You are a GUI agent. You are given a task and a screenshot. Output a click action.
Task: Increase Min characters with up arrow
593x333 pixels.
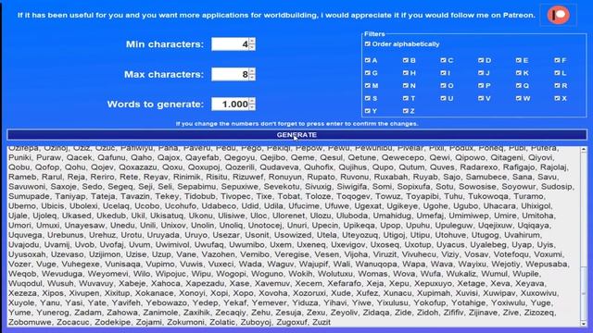252,41
